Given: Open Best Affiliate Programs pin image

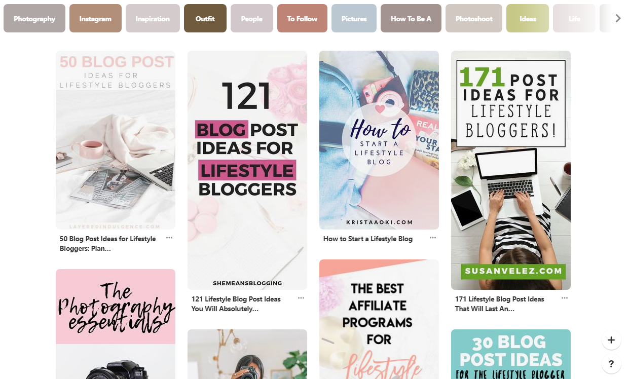Looking at the screenshot, I should (x=379, y=319).
